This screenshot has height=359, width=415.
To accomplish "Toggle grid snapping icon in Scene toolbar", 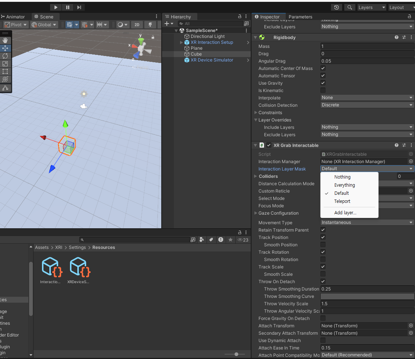I will [85, 25].
